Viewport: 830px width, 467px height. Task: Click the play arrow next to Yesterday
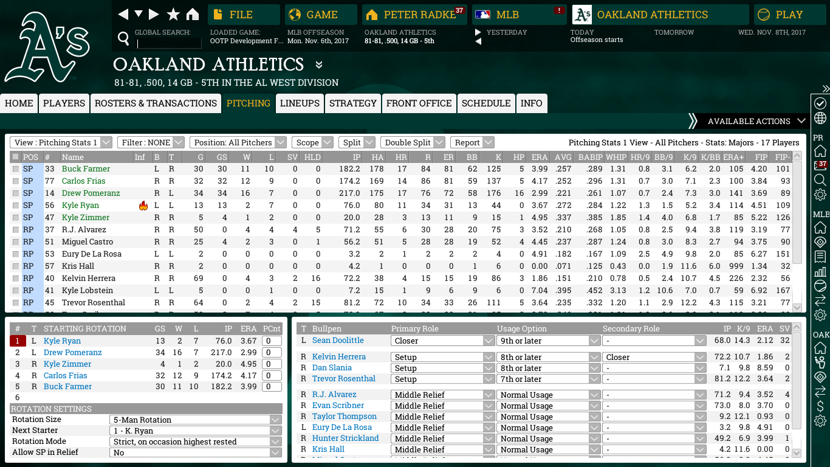[x=478, y=32]
